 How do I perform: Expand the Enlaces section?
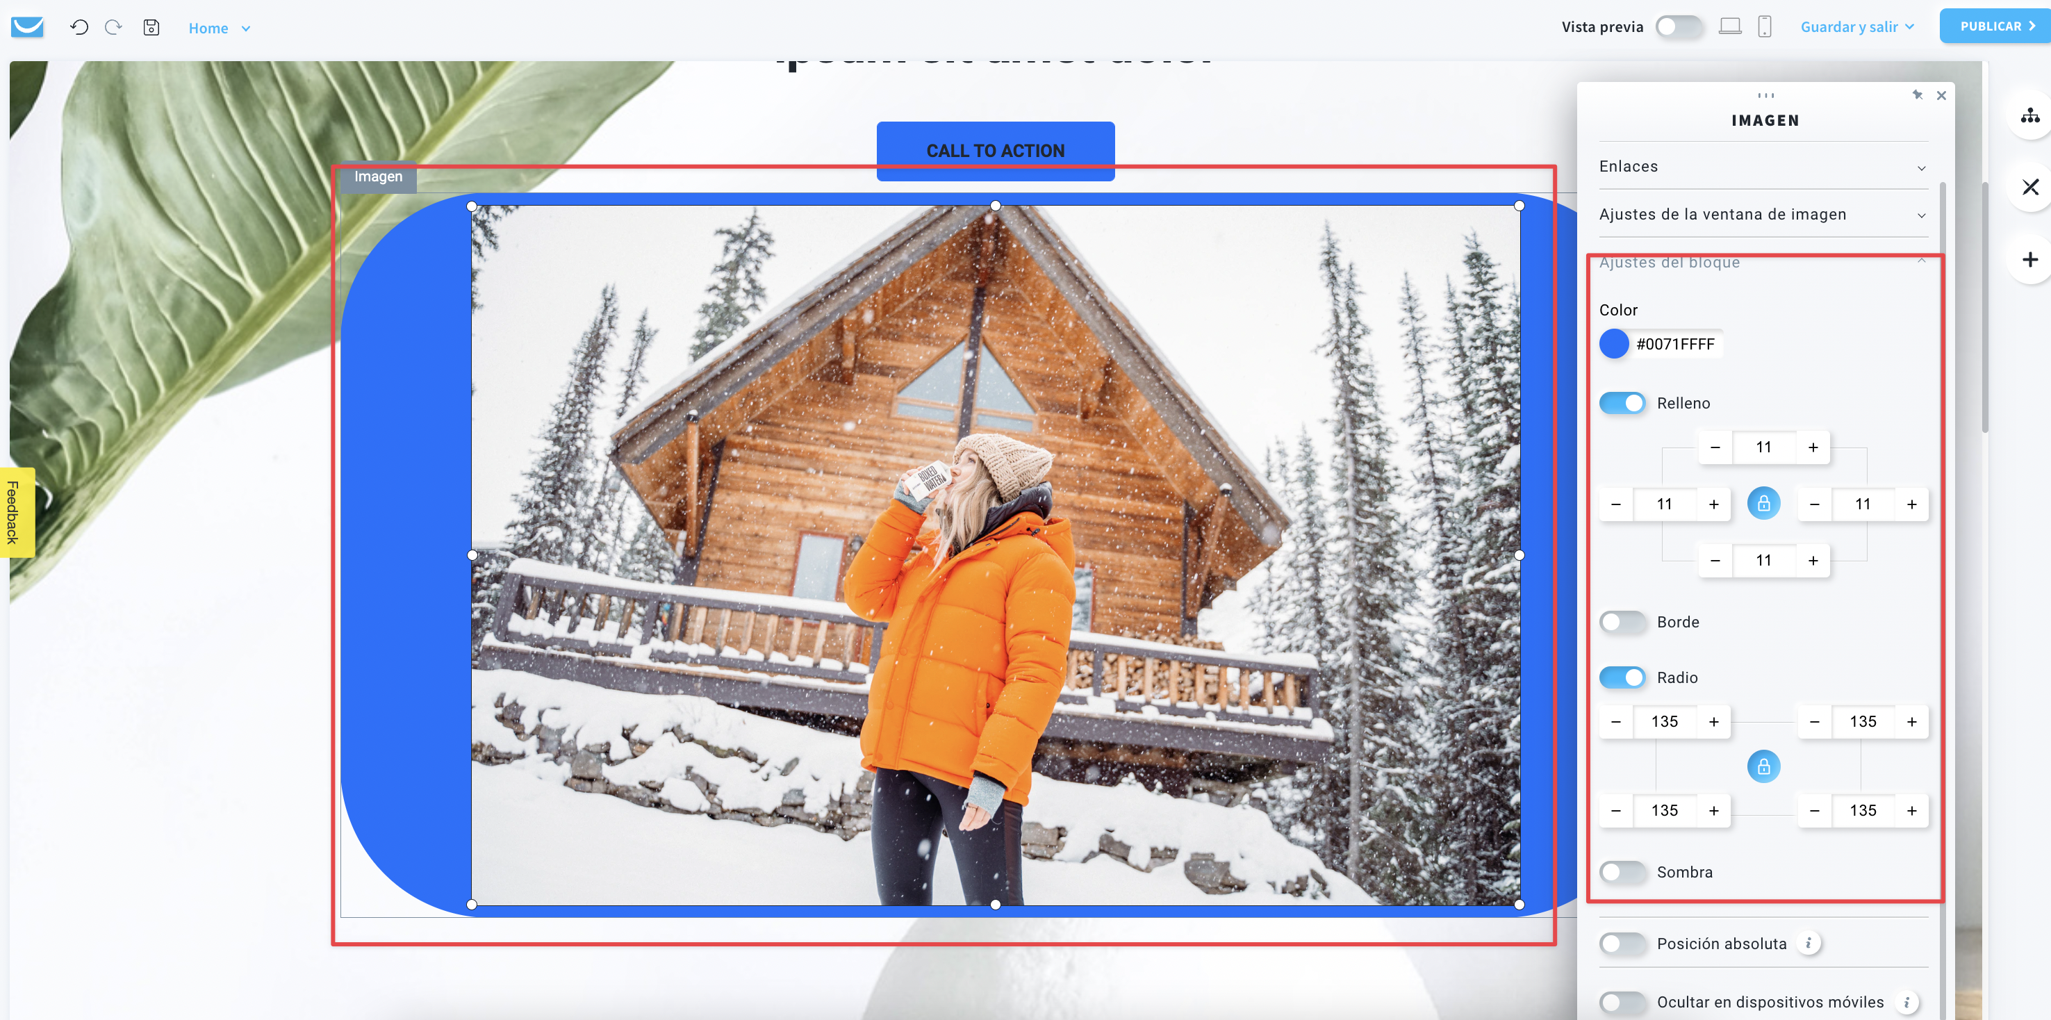[1763, 167]
